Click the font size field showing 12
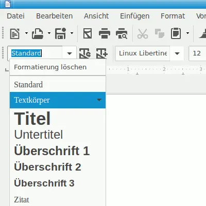 click(197, 53)
